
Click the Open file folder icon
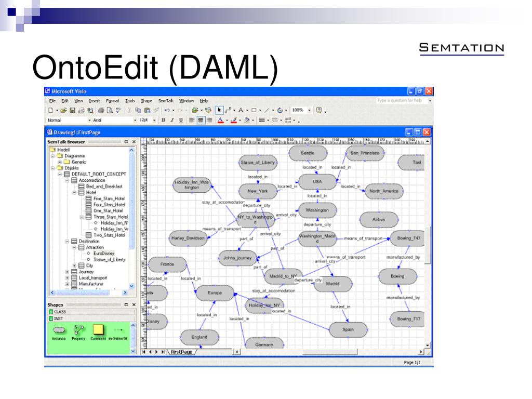click(63, 110)
